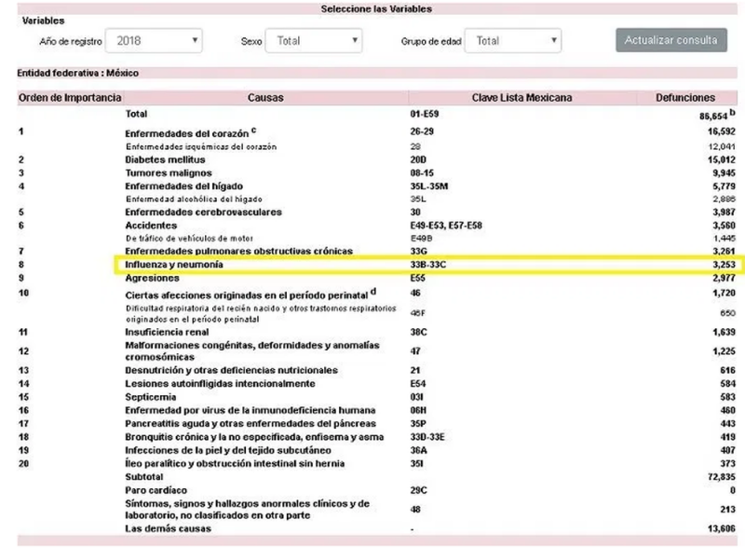
Task: Click the Orden de Importancia header
Action: click(x=69, y=97)
